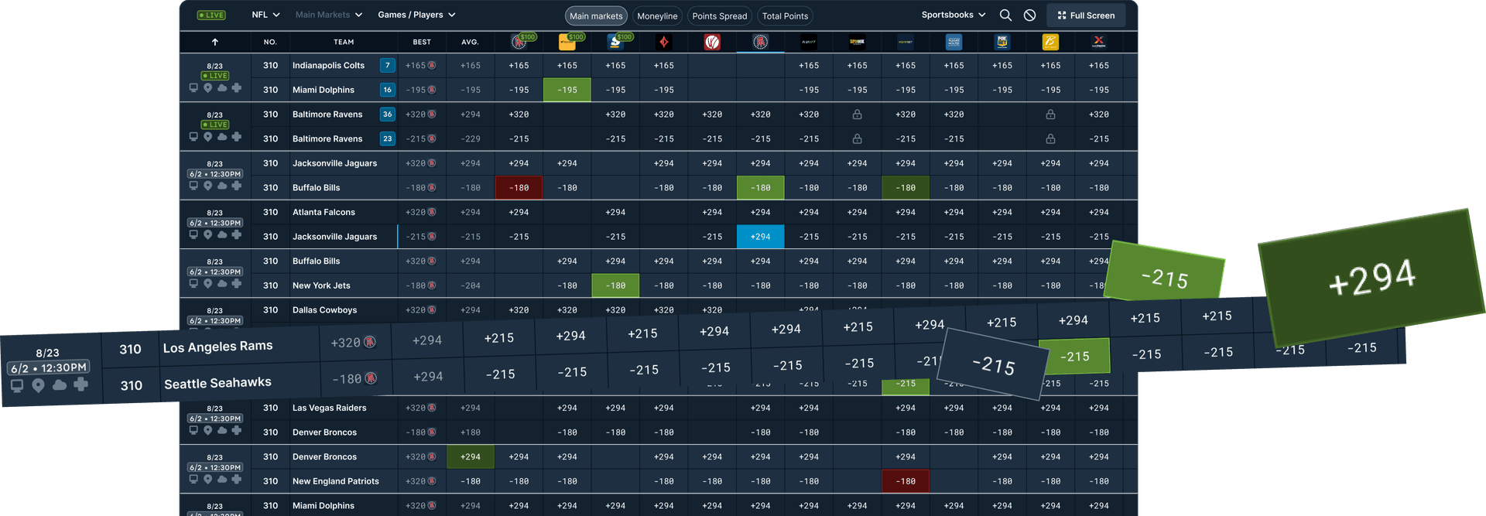The height and width of the screenshot is (516, 1486).
Task: Click TV icon for Rams vs Seahawks game
Action: coord(17,385)
